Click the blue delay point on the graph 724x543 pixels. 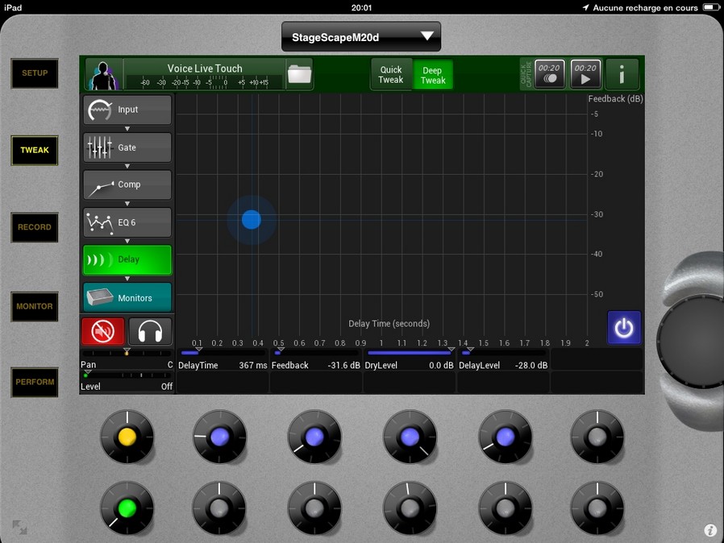(251, 219)
